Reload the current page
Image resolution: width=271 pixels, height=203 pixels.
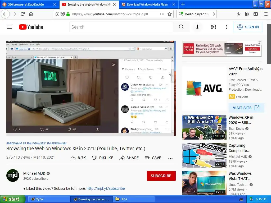point(22,14)
